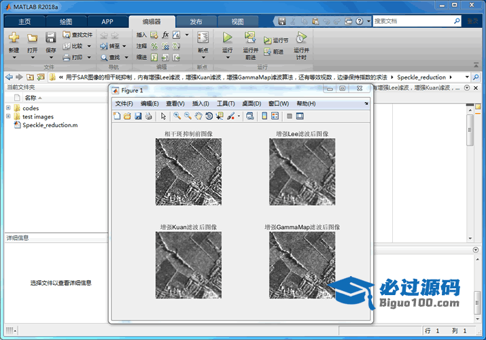Click the Rotate 3D tool icon
Image resolution: width=486 pixels, height=340 pixels.
coord(209,116)
